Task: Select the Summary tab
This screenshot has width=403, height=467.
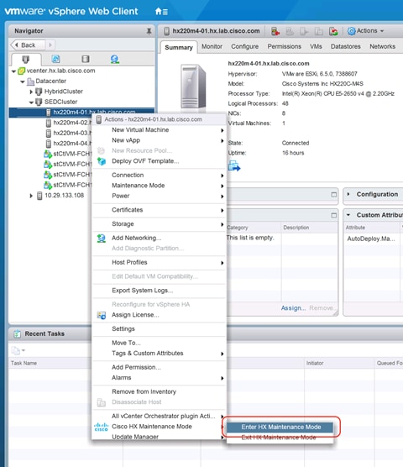Action: (179, 47)
